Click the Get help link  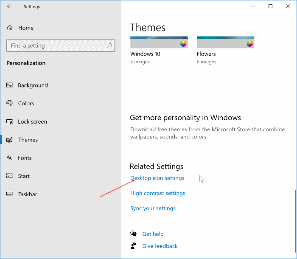153,234
